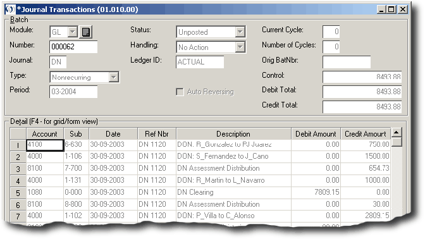Click the Current Cycle field
Viewport: 425px width, 239px height.
tap(331, 32)
